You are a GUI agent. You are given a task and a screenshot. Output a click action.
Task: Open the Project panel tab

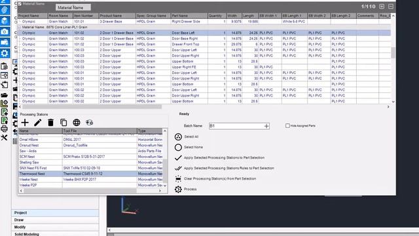pyautogui.click(x=55, y=212)
